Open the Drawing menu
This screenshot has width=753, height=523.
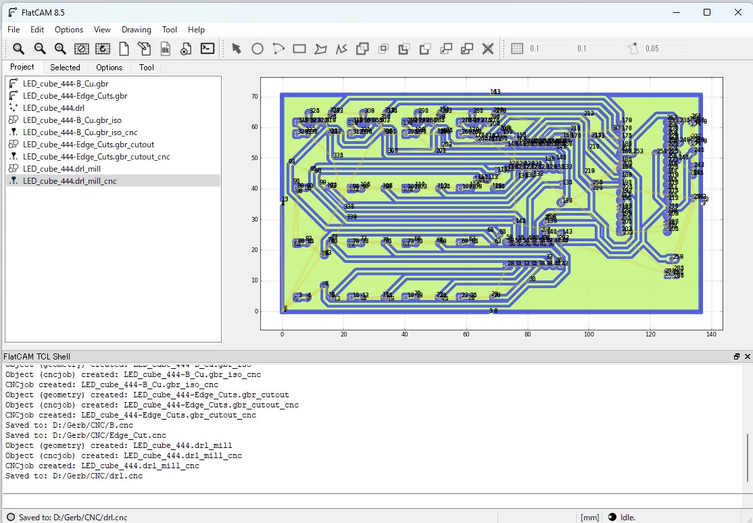point(137,29)
